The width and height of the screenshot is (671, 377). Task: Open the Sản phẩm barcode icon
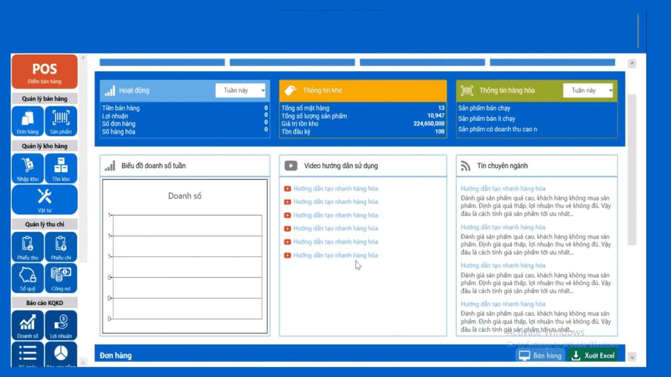pyautogui.click(x=61, y=121)
